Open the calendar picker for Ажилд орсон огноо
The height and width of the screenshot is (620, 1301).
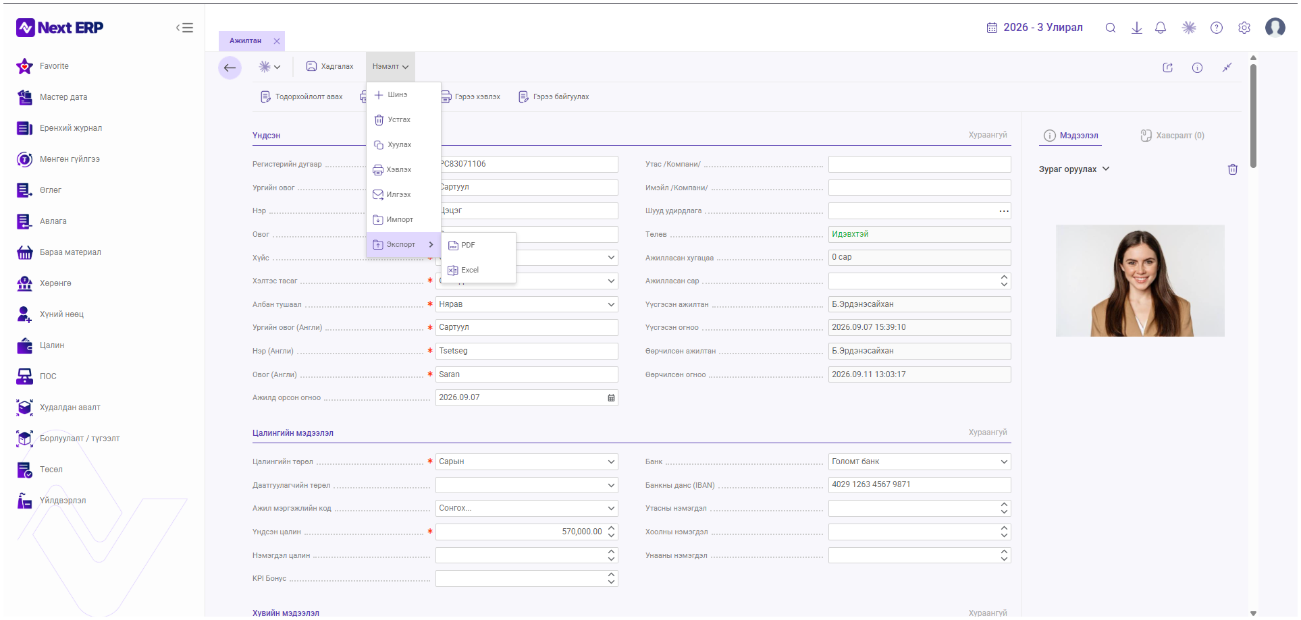(611, 398)
